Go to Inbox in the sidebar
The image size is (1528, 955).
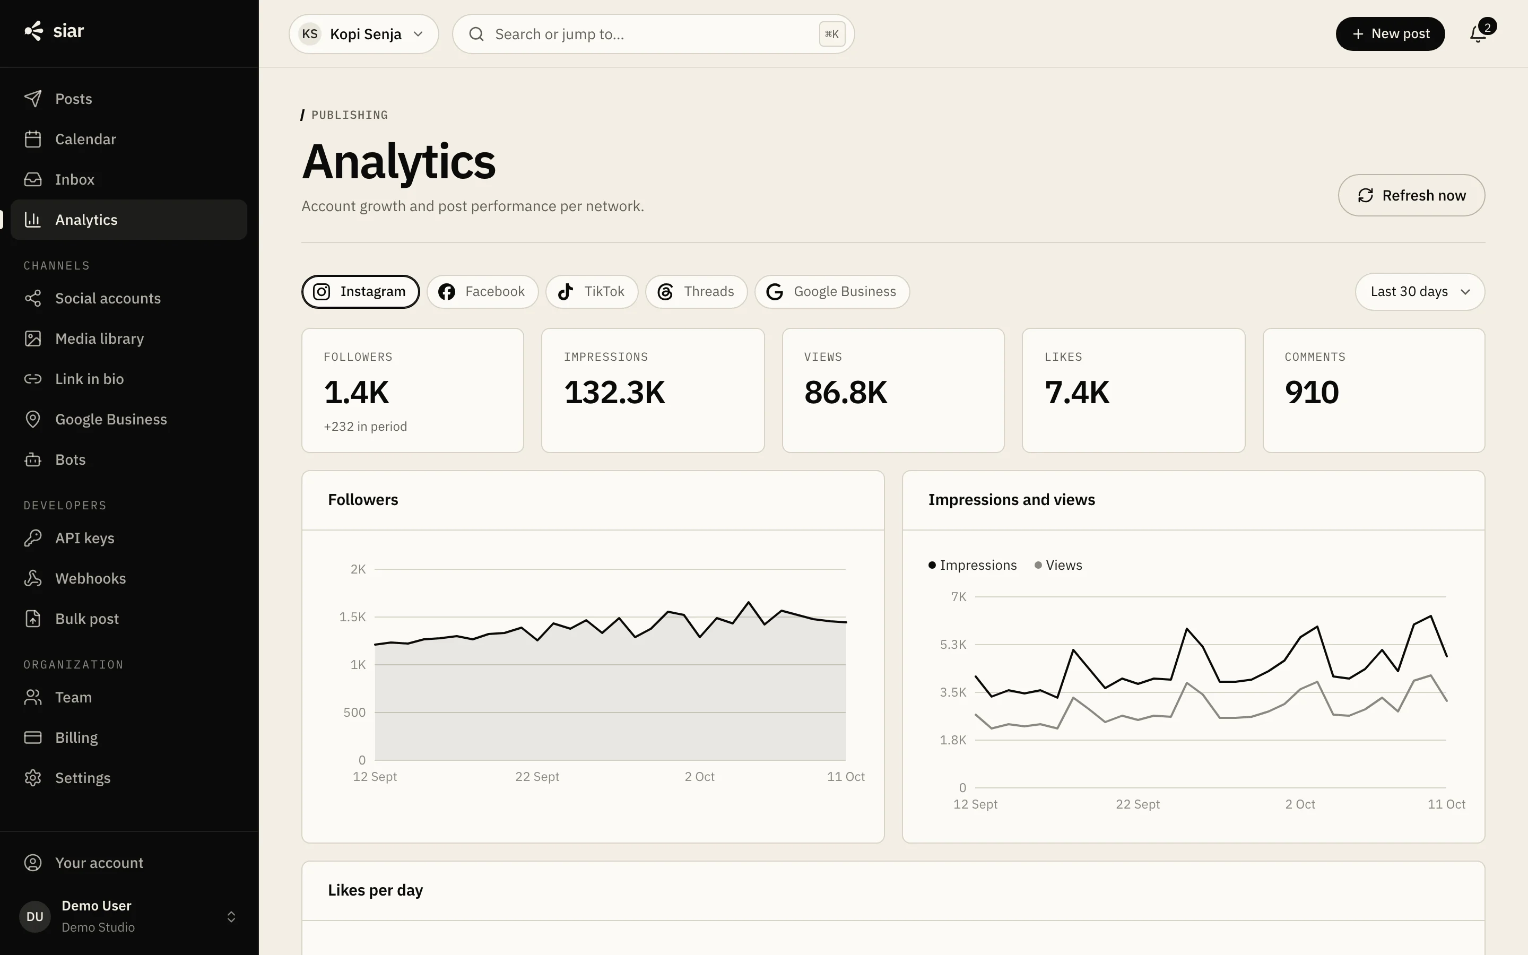tap(129, 179)
